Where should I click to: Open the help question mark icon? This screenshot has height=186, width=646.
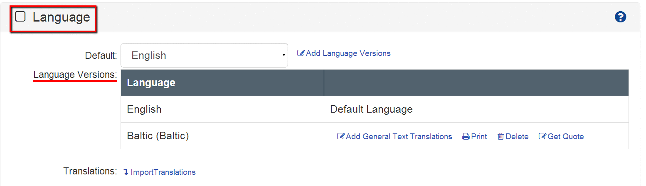(x=620, y=17)
